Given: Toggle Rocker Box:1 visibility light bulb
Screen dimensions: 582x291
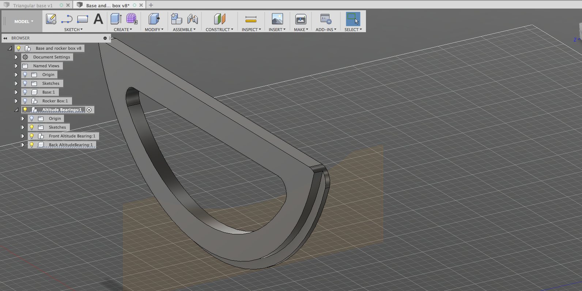Looking at the screenshot, I should point(25,101).
